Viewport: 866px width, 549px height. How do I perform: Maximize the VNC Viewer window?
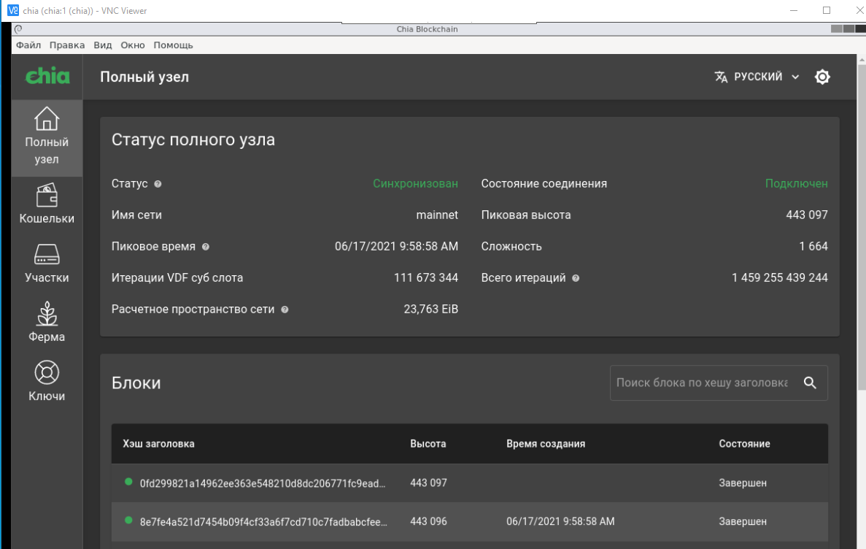(x=826, y=10)
